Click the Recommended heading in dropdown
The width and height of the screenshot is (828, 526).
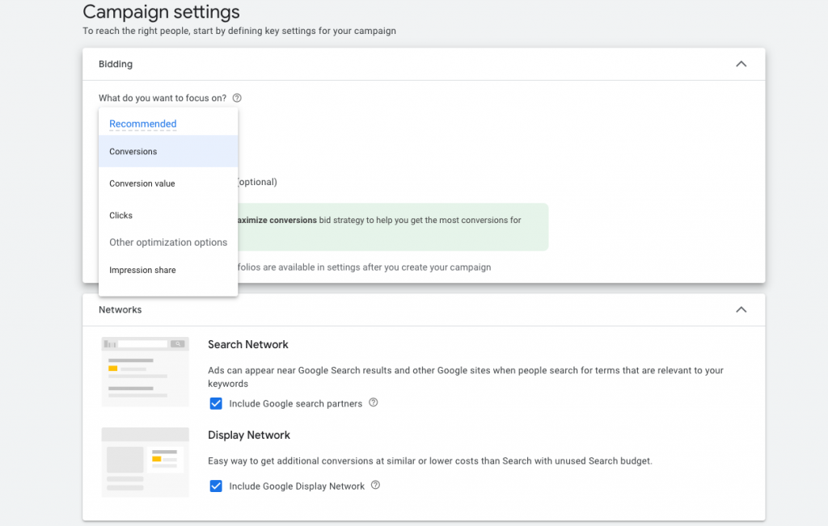pyautogui.click(x=143, y=124)
